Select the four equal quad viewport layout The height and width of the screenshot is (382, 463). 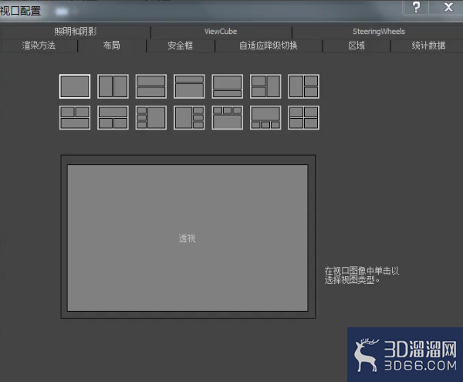[303, 117]
